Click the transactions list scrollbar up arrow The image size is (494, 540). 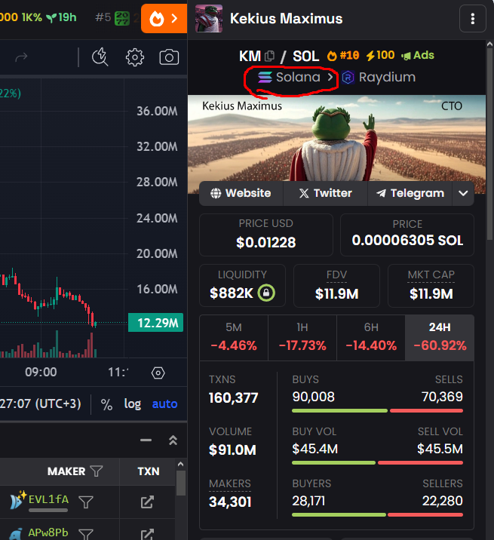(180, 465)
